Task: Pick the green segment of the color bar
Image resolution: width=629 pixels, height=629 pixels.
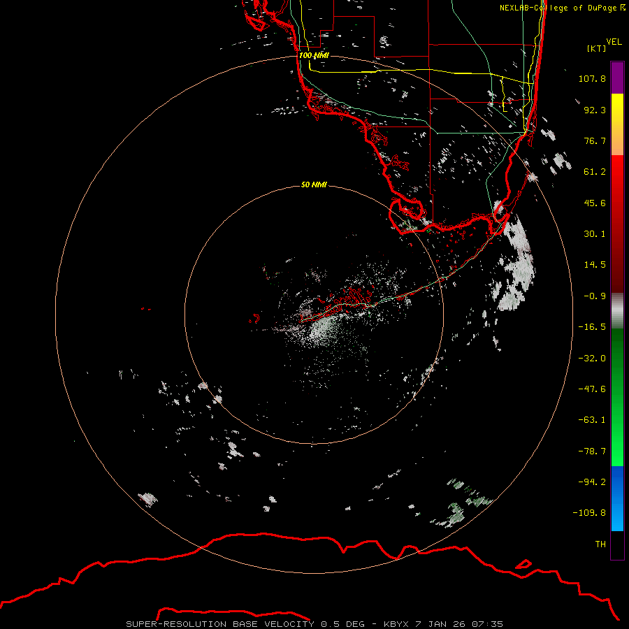Action: click(x=617, y=397)
